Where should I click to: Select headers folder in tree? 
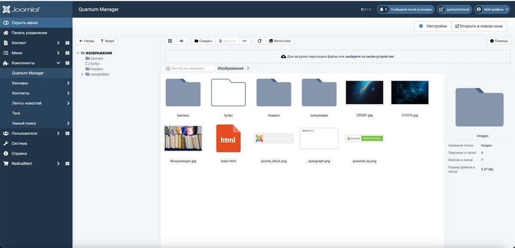94,69
